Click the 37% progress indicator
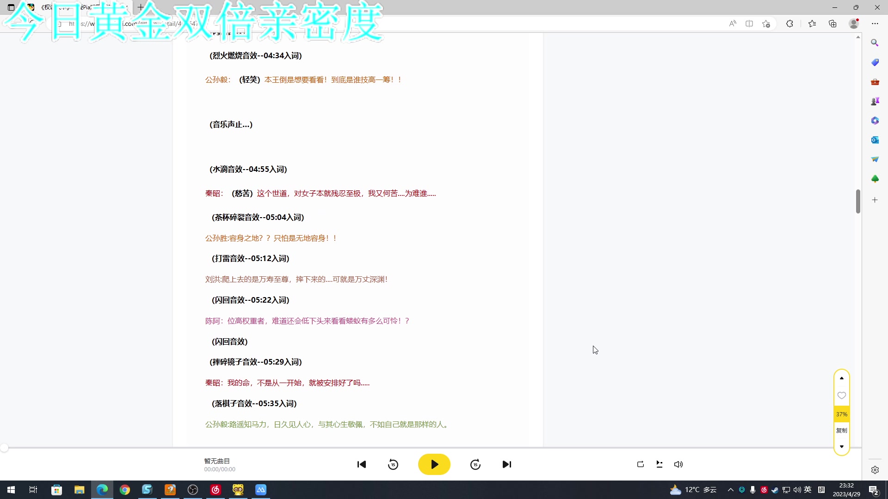Image resolution: width=888 pixels, height=499 pixels. coord(842,414)
